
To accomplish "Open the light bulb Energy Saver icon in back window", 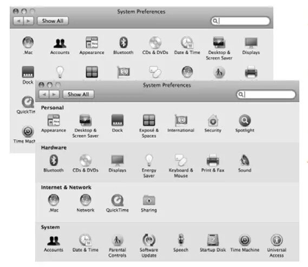I will pos(60,72).
